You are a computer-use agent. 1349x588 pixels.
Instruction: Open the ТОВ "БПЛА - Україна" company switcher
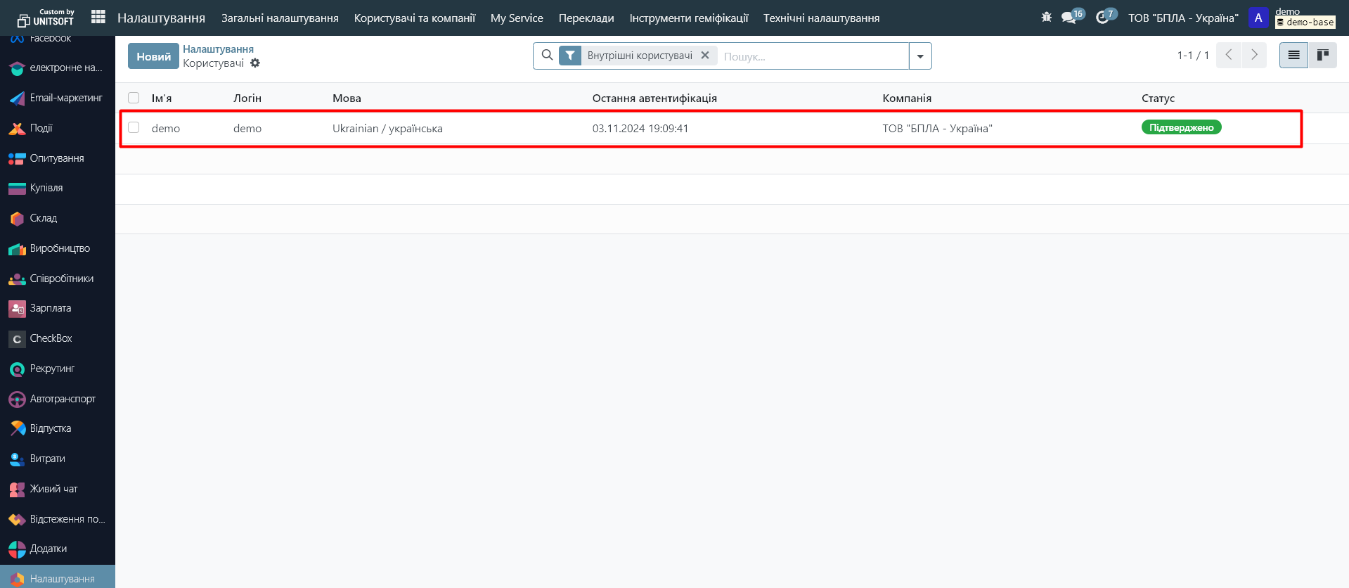1183,18
